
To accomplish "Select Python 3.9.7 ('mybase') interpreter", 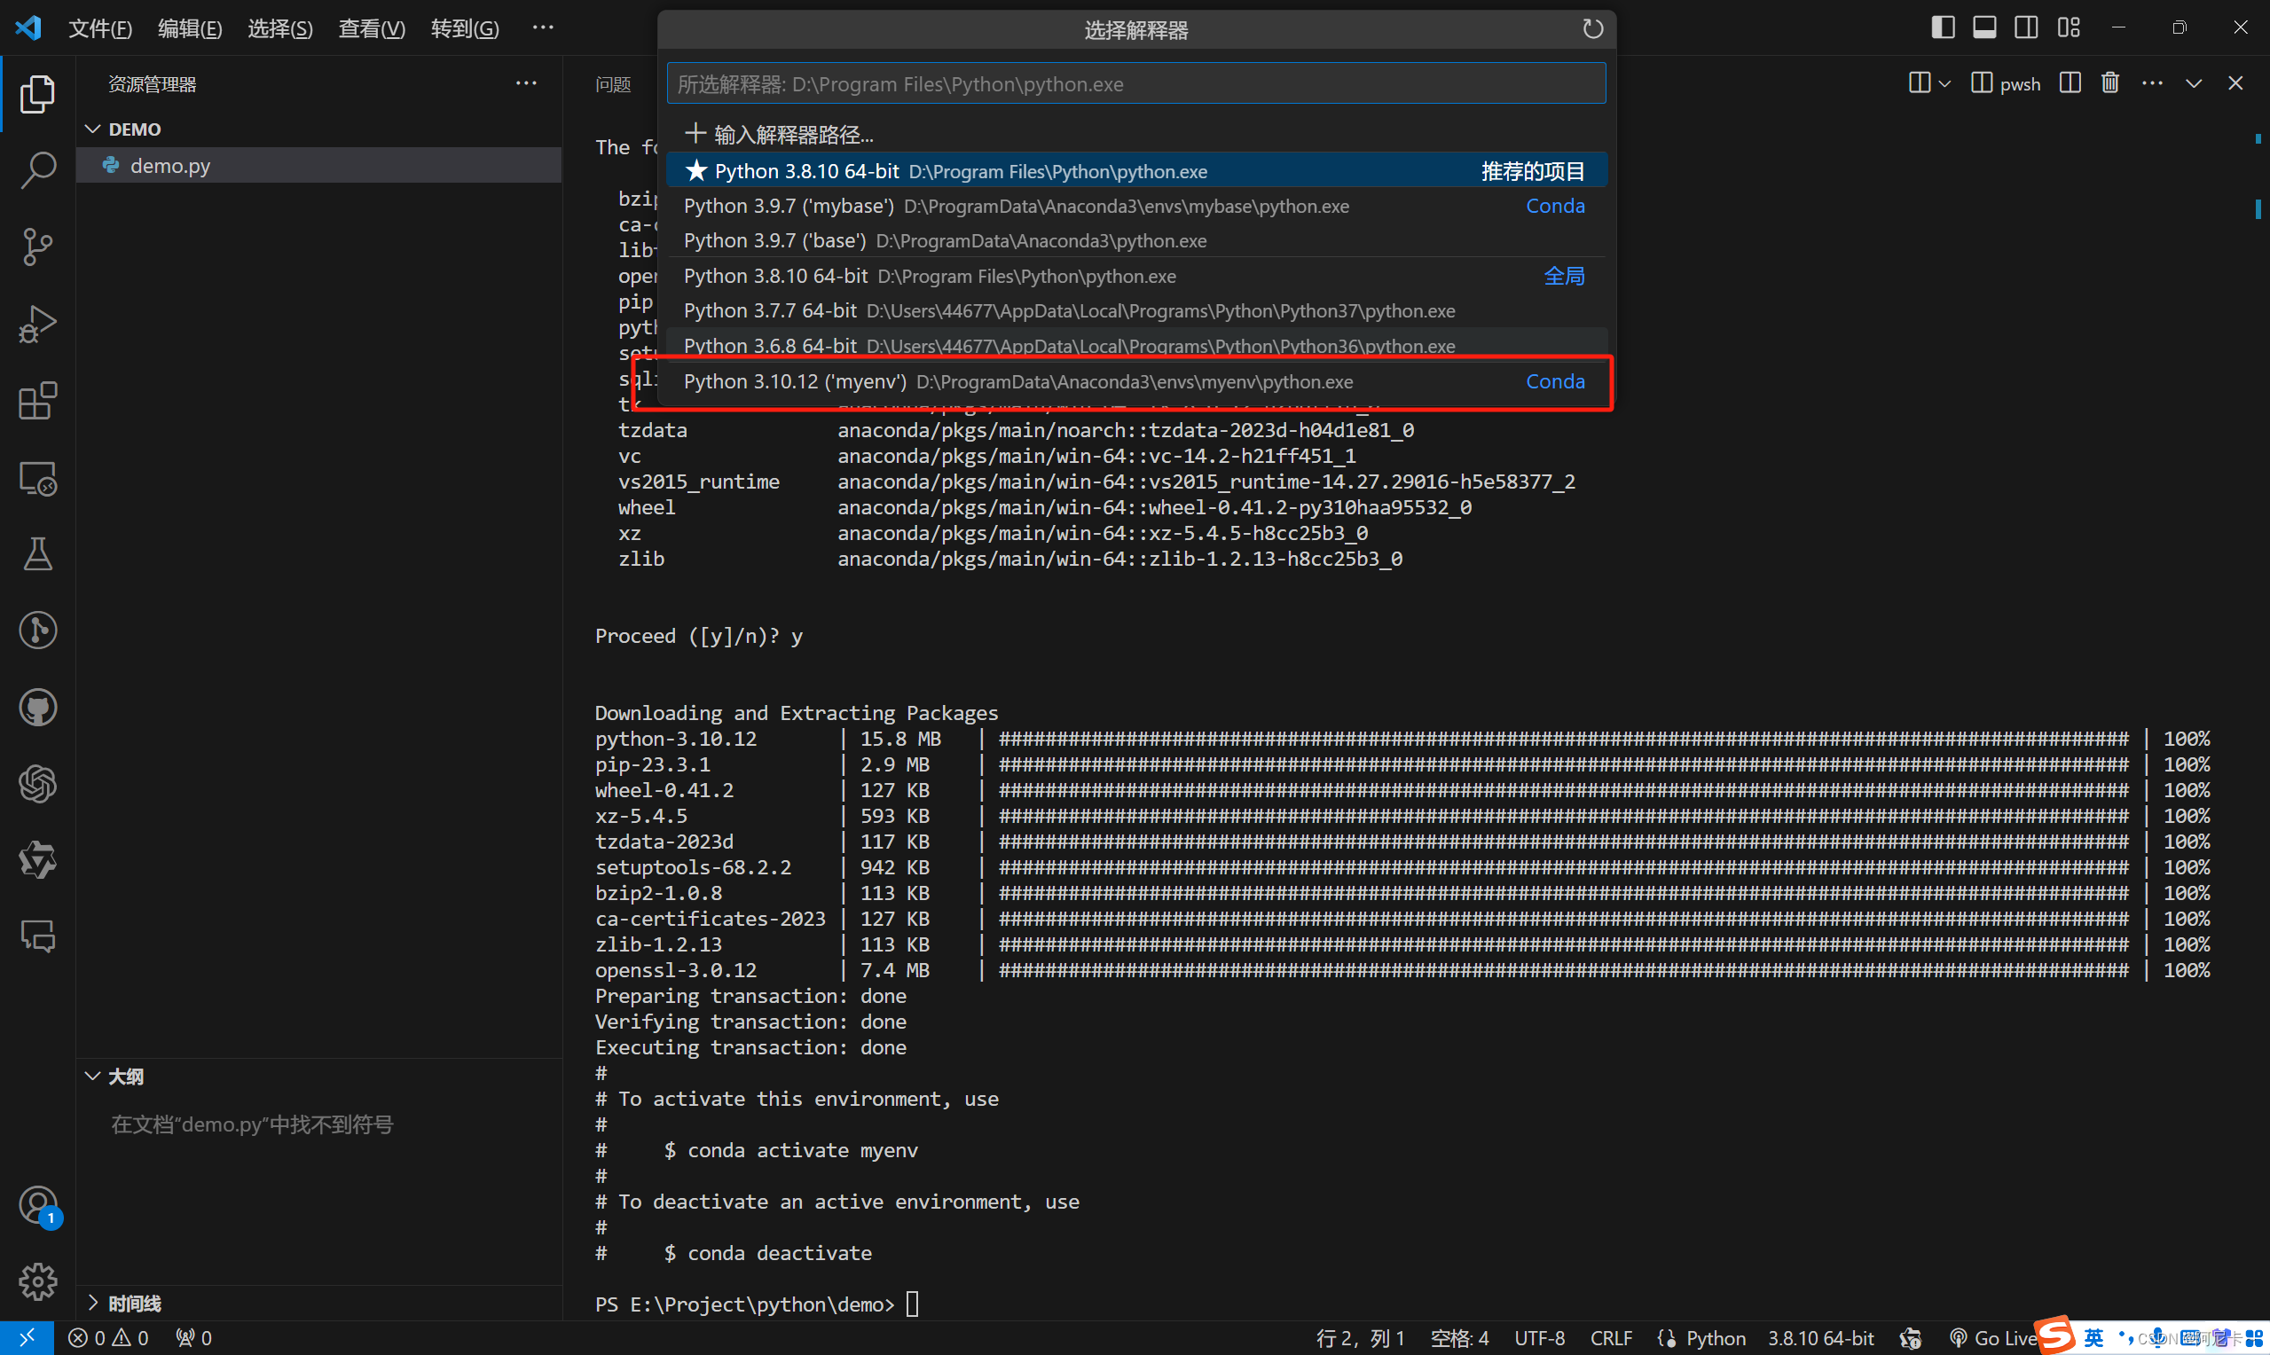I will pyautogui.click(x=1136, y=206).
